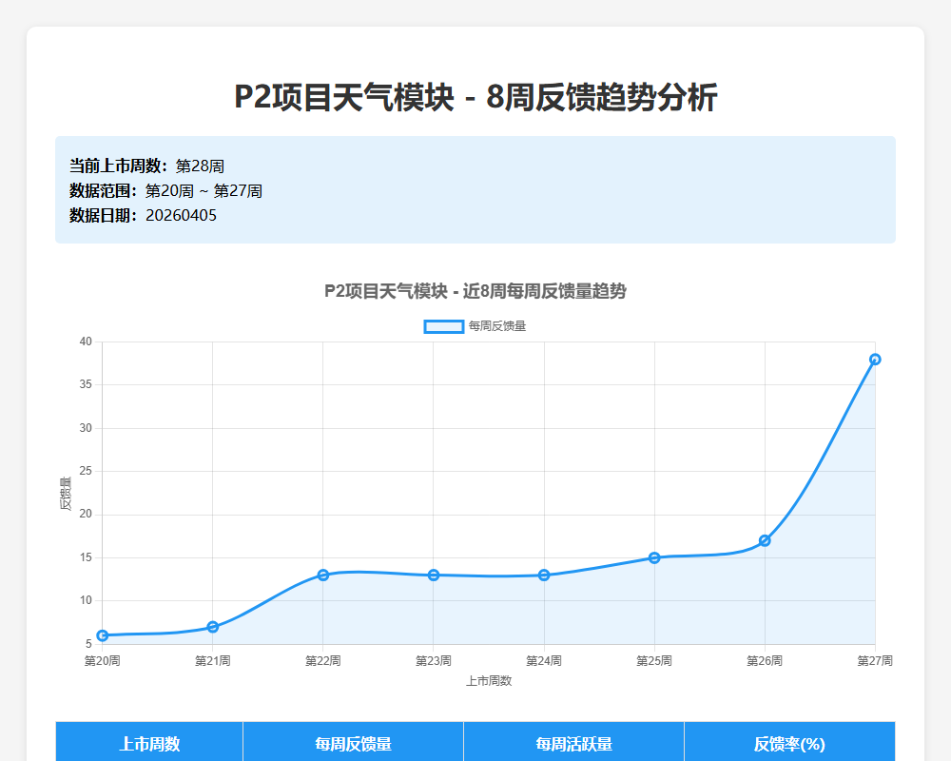
Task: Click the x-axis label 第27周
Action: (875, 661)
